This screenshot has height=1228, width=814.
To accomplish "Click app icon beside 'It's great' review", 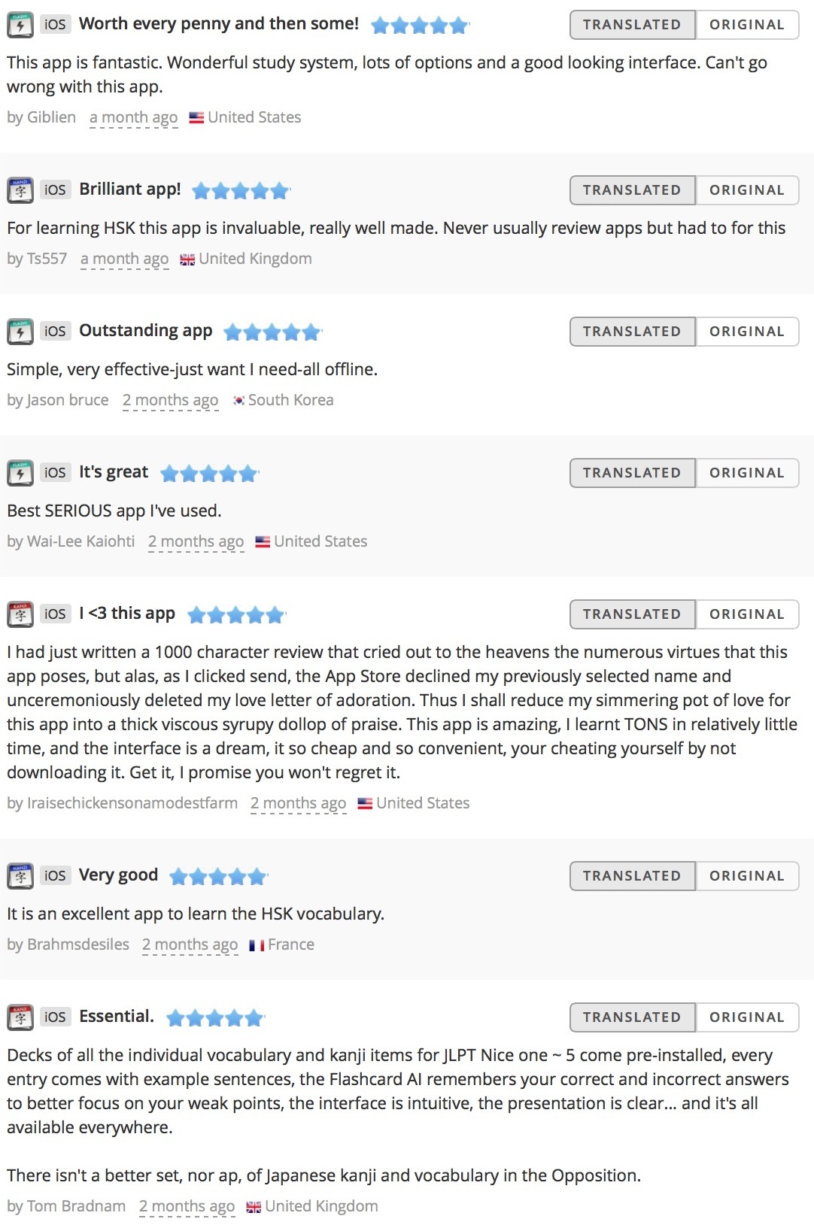I will click(20, 473).
